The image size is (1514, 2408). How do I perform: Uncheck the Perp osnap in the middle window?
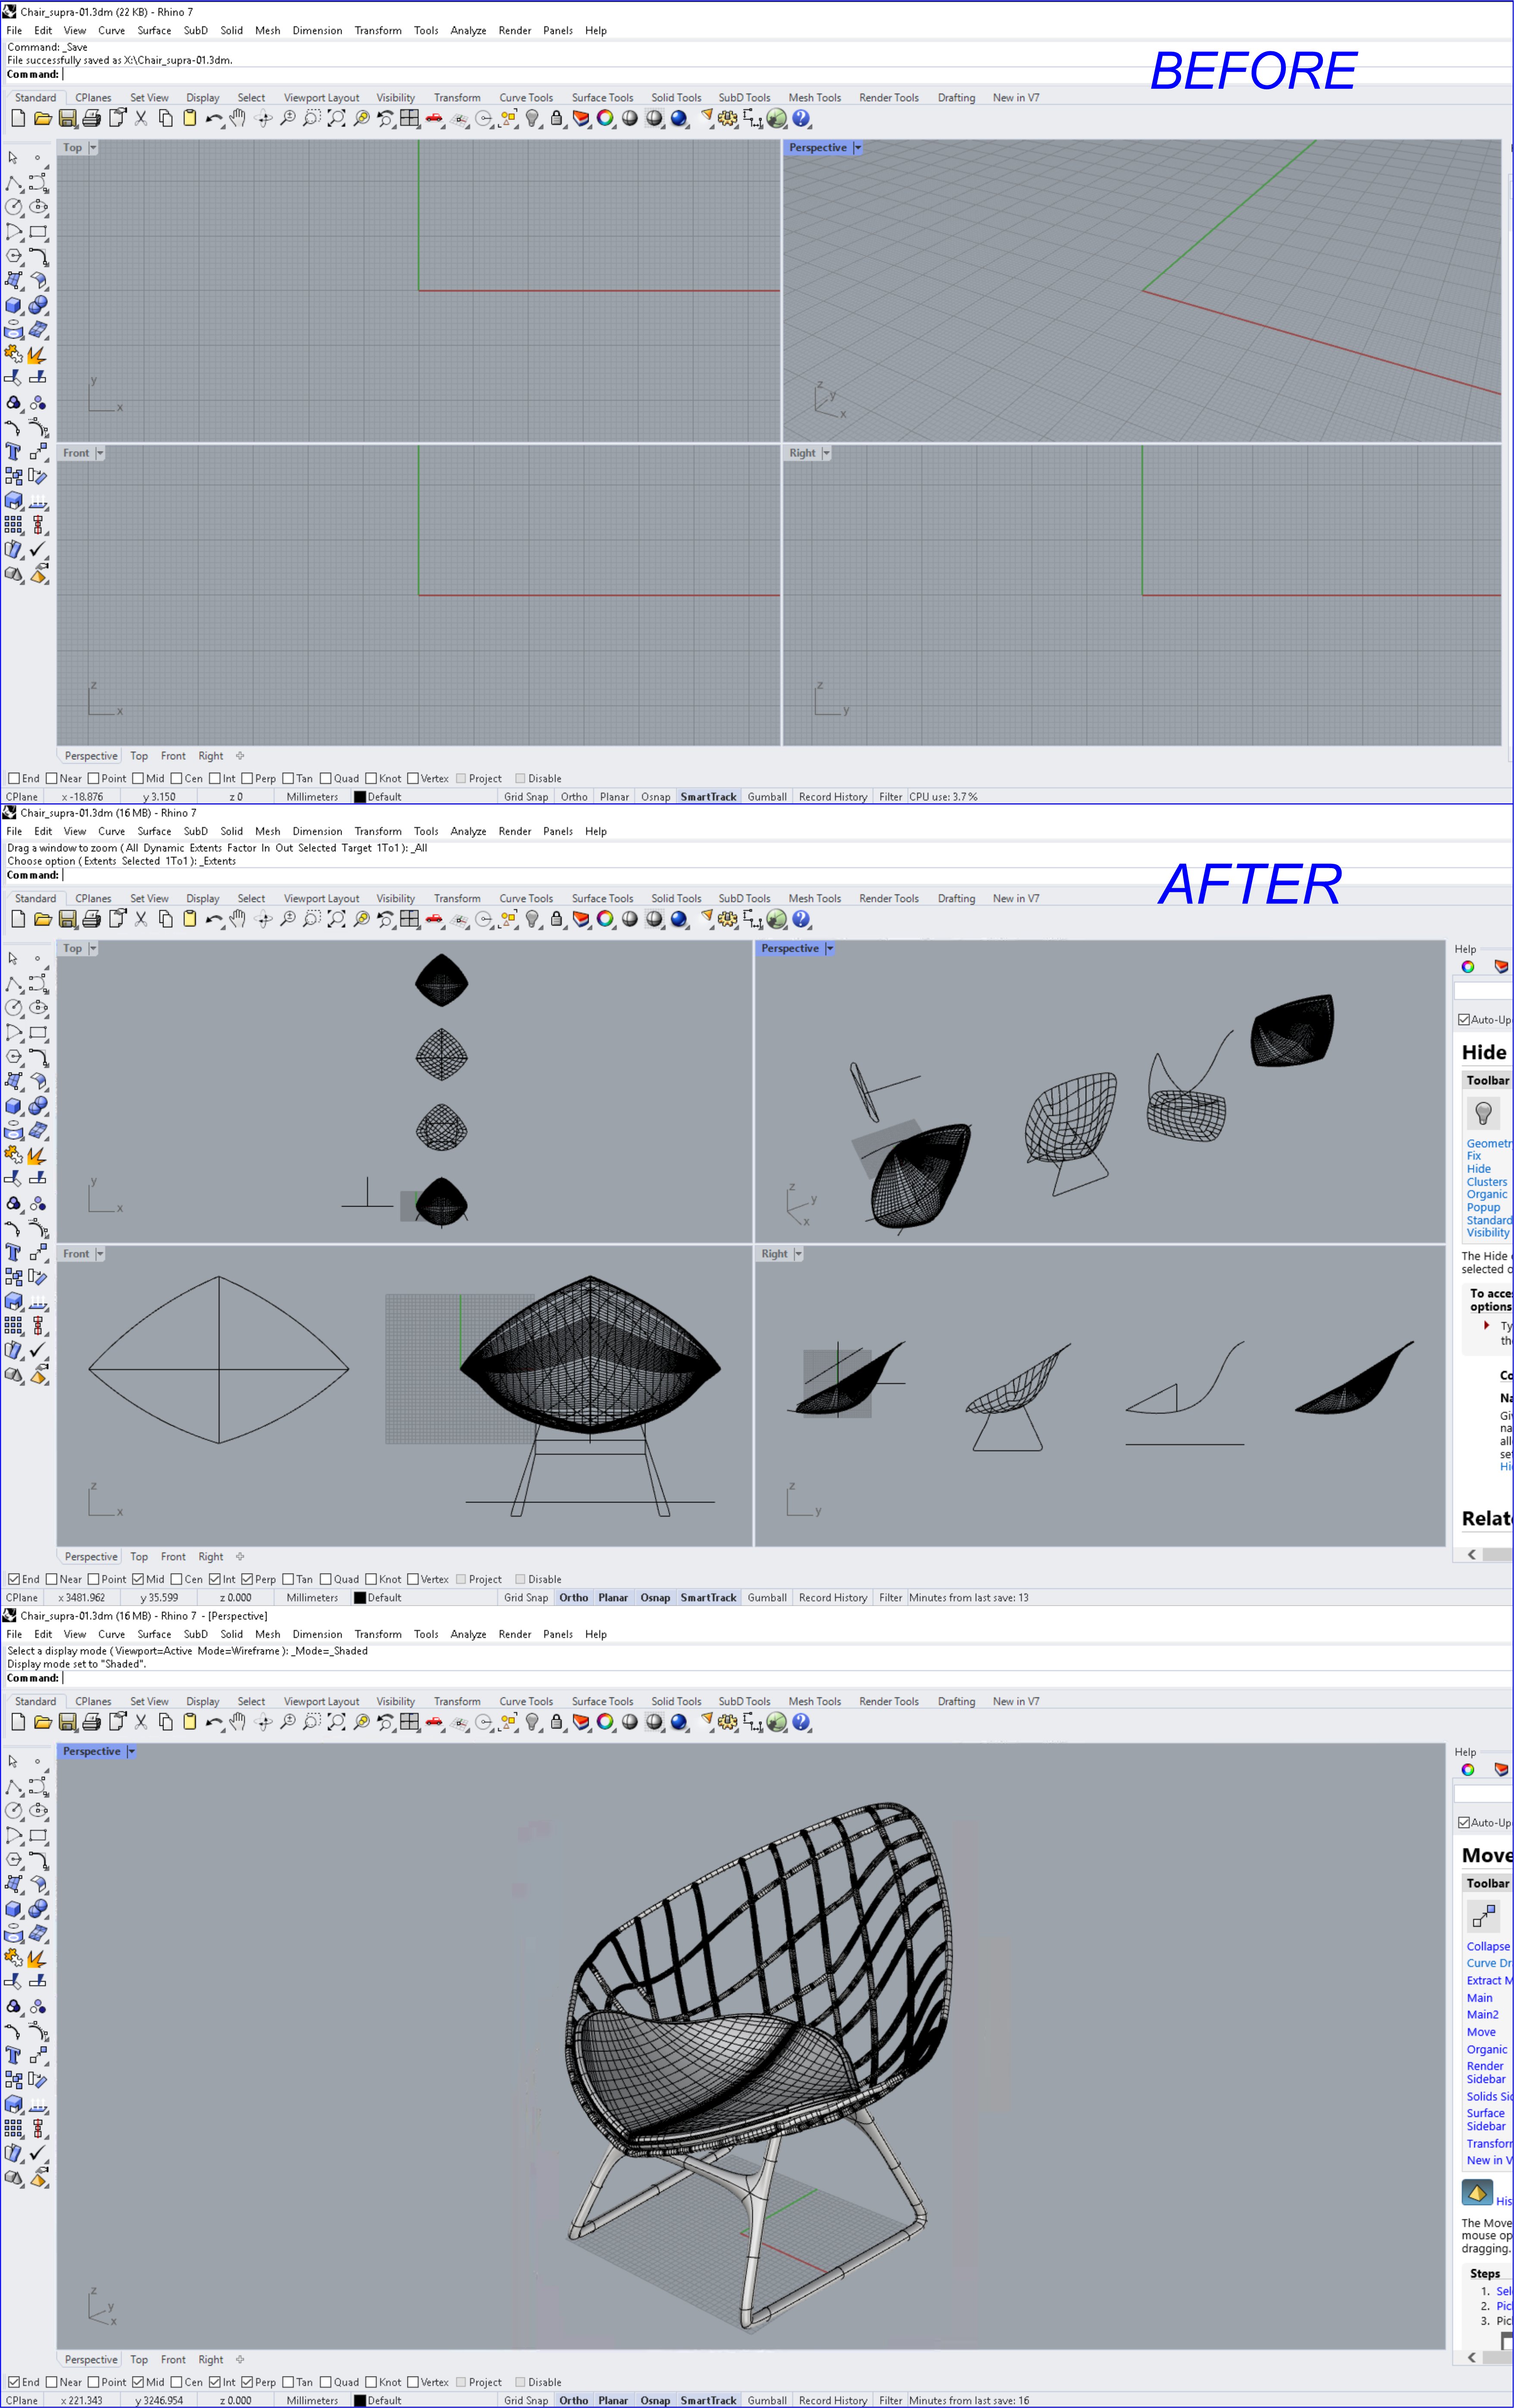click(x=247, y=1579)
